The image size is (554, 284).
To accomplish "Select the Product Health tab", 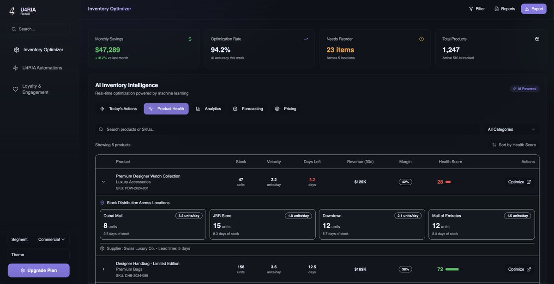I will (x=166, y=109).
